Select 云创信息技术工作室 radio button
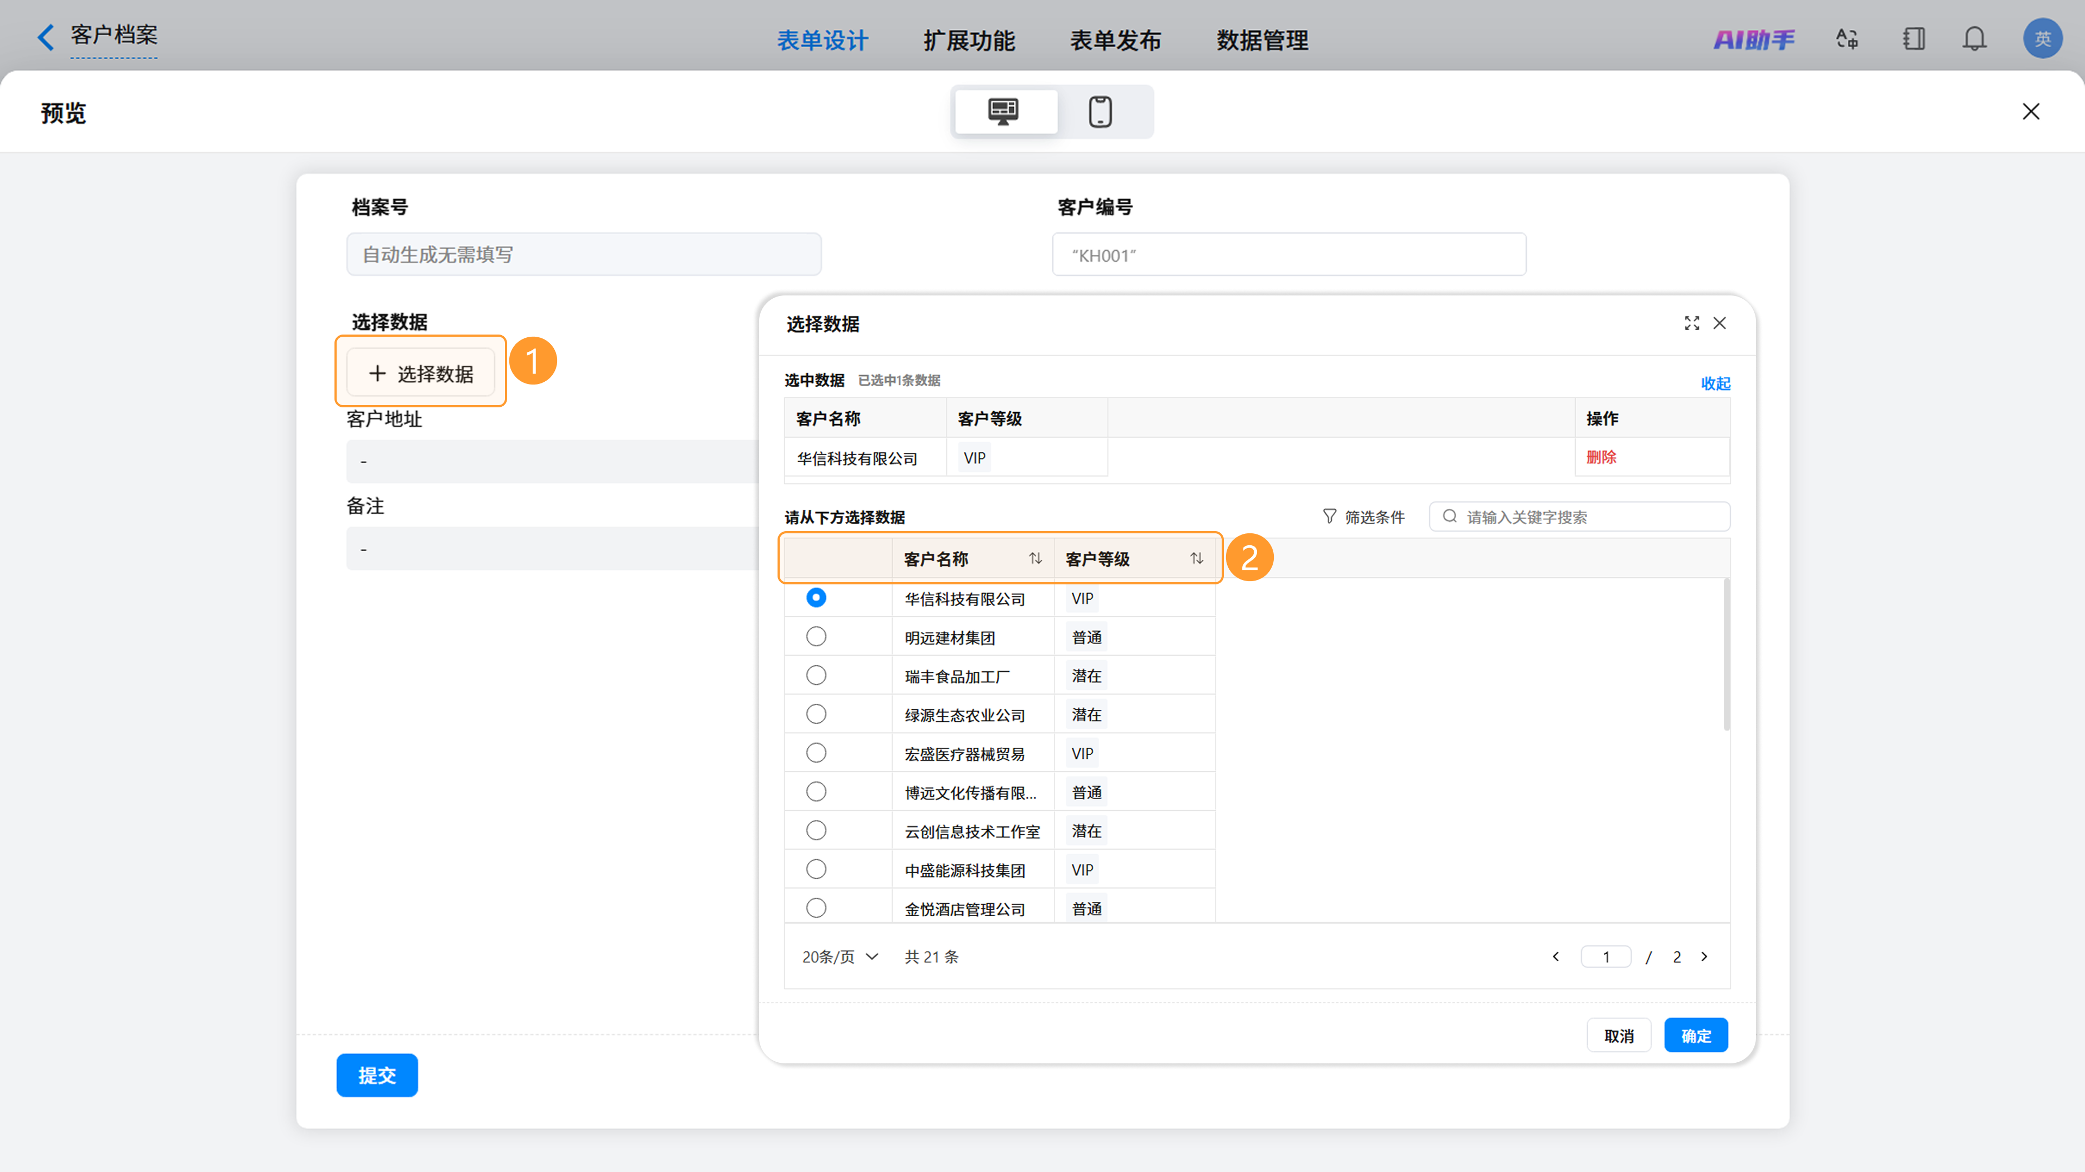Screen dimensions: 2085x1172 [816, 830]
